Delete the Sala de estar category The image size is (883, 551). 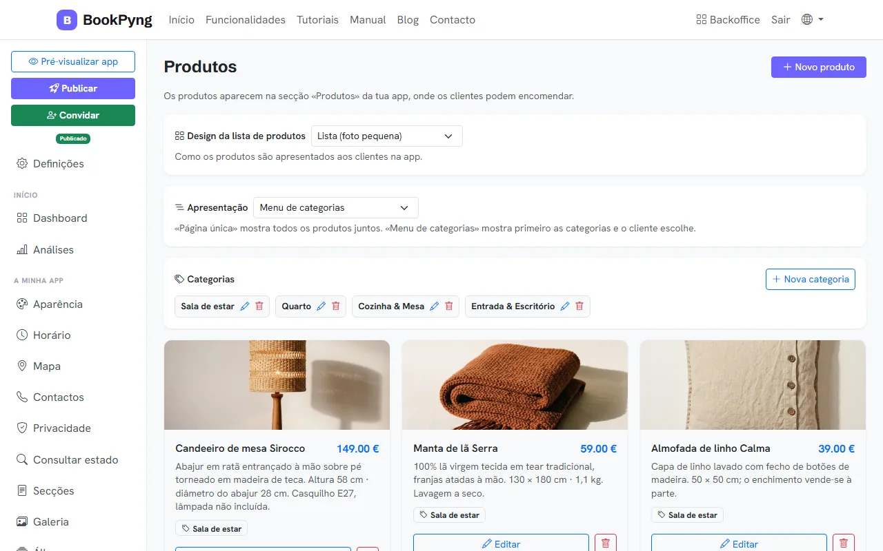click(x=259, y=306)
